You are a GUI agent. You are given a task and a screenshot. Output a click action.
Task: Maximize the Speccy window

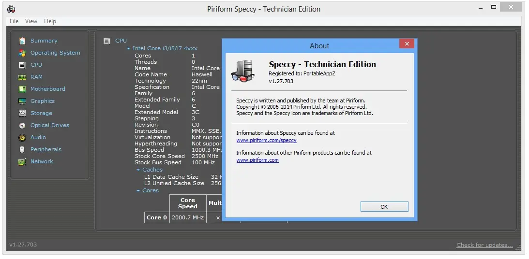point(494,7)
